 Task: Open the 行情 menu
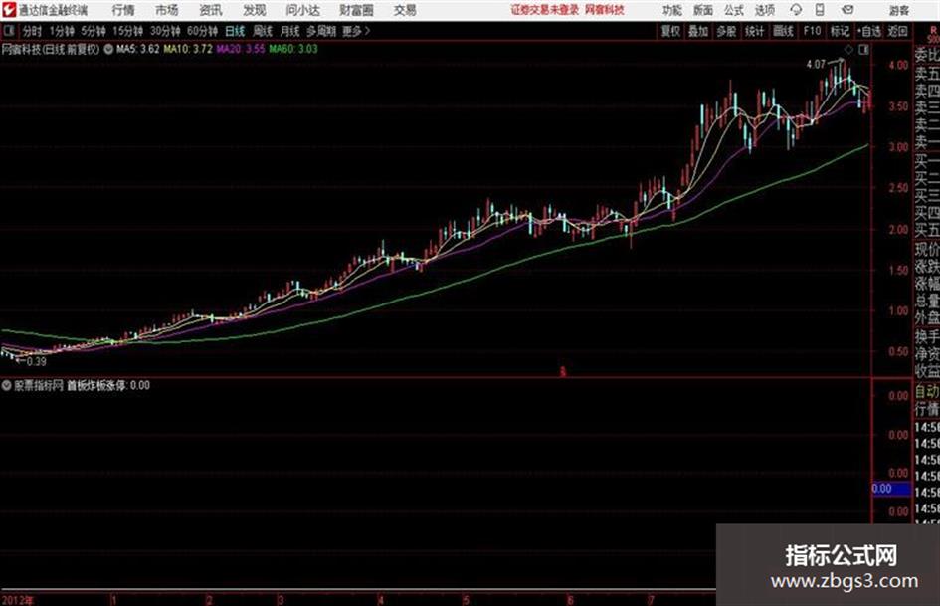coord(123,10)
